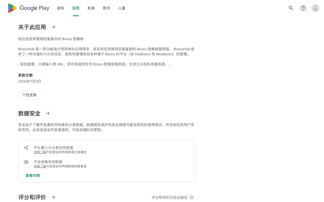Click the 评分和评价已经过验证 text
324x202 pixels.
click(170, 197)
